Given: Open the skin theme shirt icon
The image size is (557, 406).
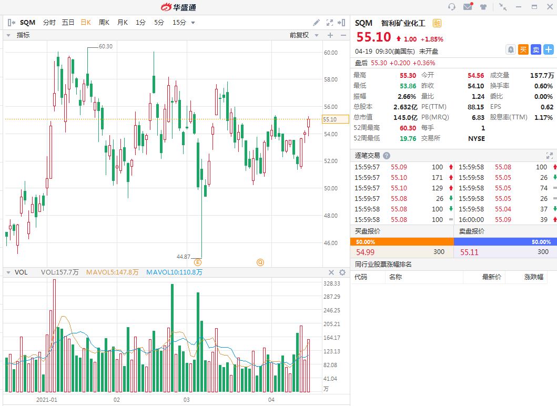Looking at the screenshot, I should coord(483,7).
